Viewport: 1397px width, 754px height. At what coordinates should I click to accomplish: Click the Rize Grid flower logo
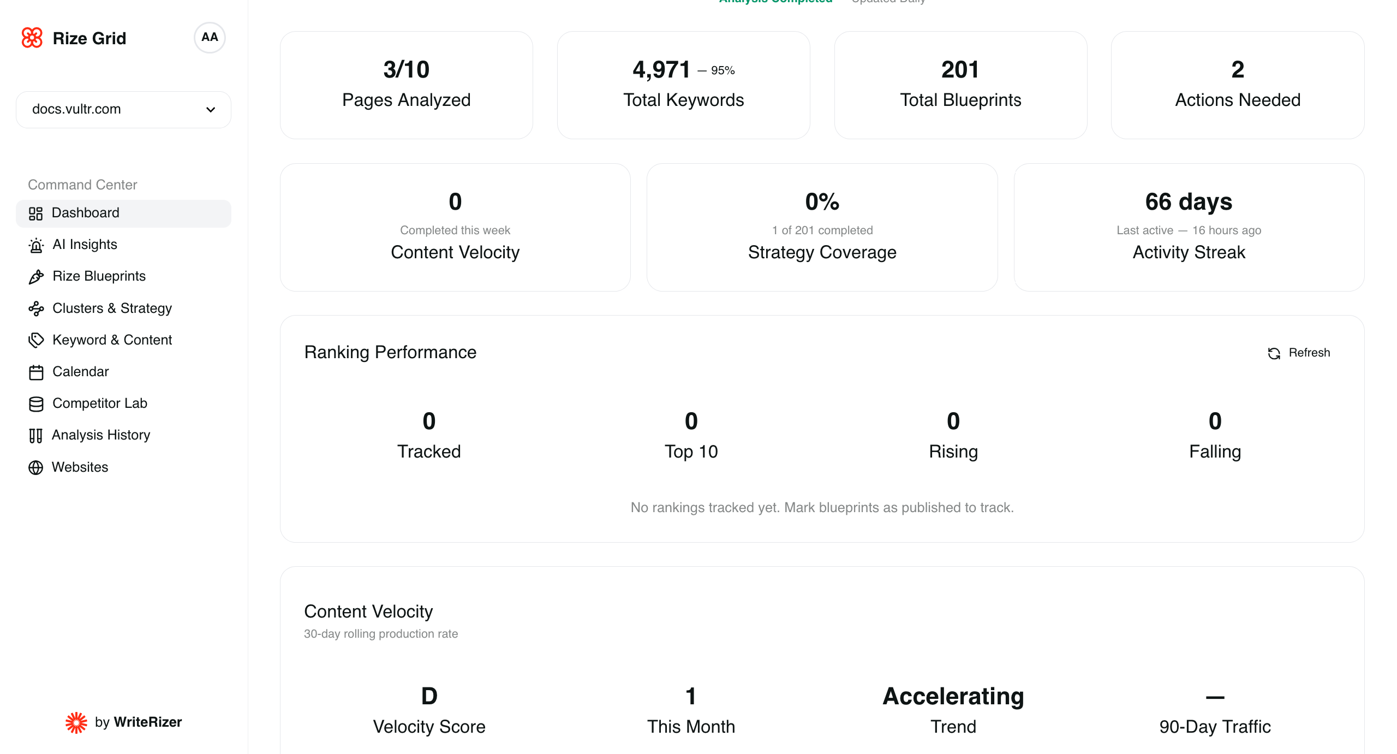tap(32, 38)
